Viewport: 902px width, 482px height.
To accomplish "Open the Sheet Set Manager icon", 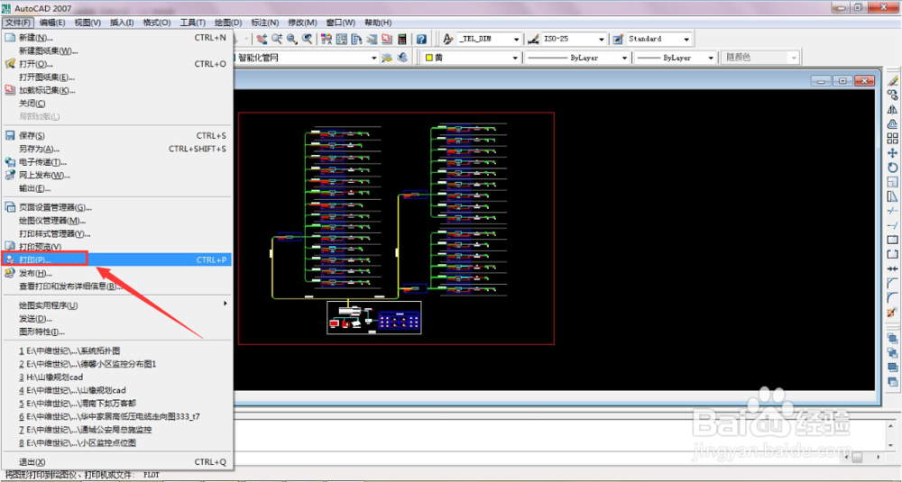I will click(372, 39).
